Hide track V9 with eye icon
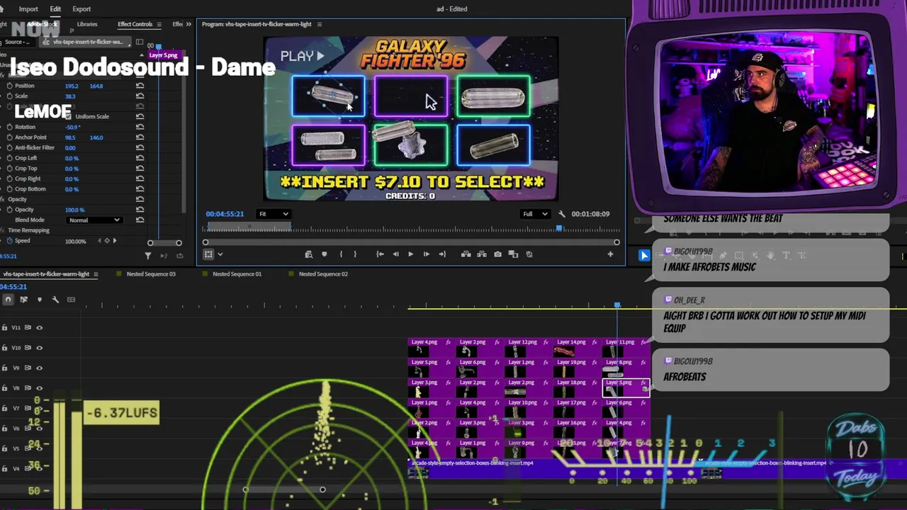Image resolution: width=907 pixels, height=510 pixels. click(39, 368)
